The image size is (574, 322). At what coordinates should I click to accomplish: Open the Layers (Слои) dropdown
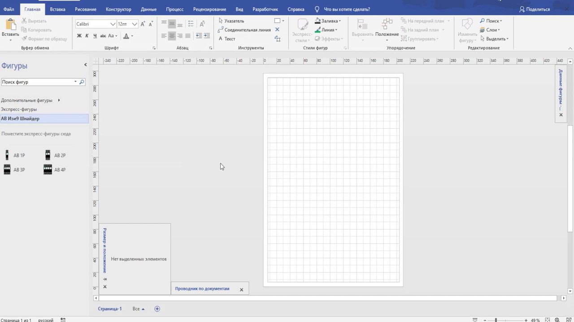489,30
